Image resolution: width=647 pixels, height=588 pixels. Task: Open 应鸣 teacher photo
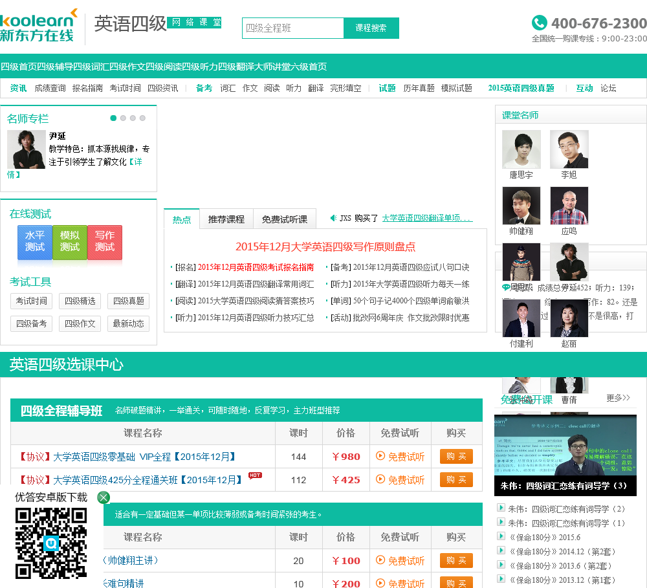[569, 206]
